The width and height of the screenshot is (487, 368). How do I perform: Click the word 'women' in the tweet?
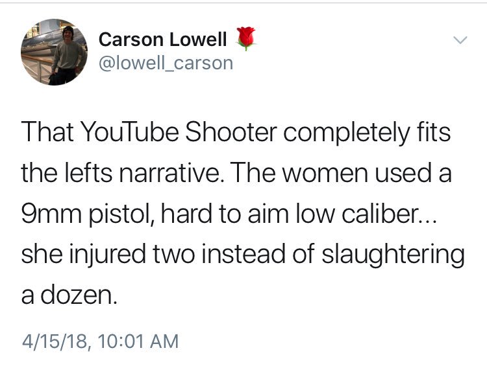click(x=325, y=174)
